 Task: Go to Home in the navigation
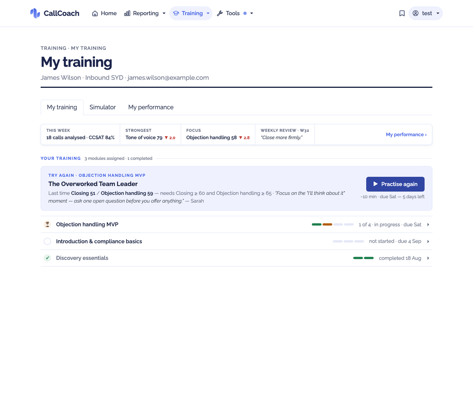(x=104, y=13)
